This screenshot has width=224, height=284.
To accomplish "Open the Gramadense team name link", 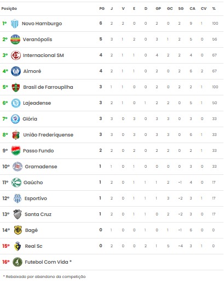I will (x=41, y=167).
